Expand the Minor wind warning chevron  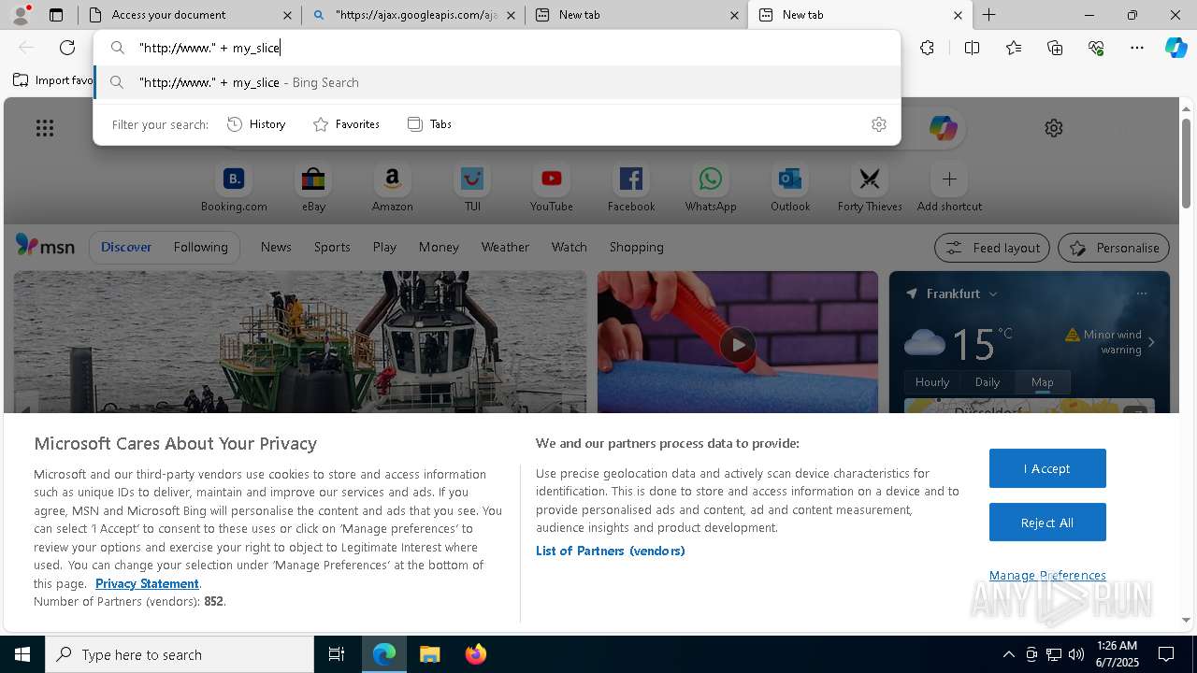[x=1151, y=342]
